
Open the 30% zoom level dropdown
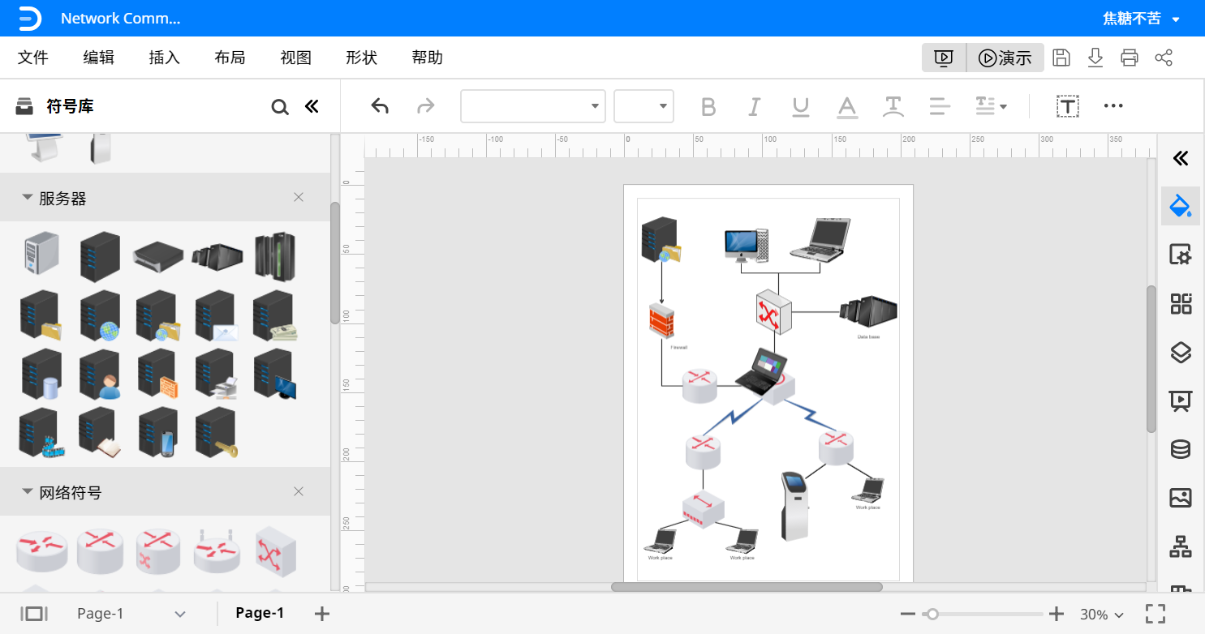click(1101, 615)
